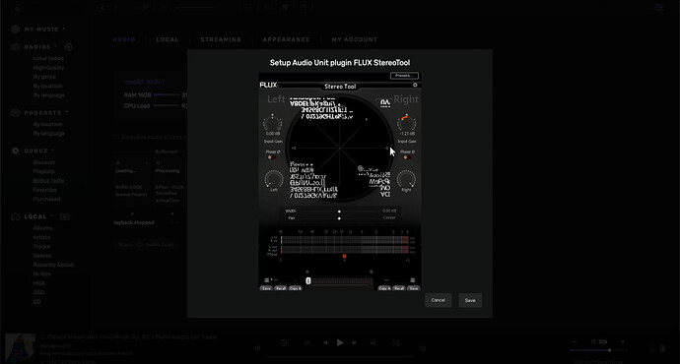Click the Play button in player bar
The width and height of the screenshot is (680, 364).
340,342
